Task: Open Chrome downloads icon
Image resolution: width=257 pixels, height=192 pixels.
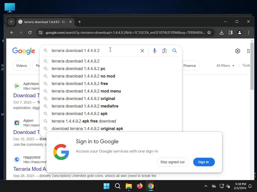Action: pos(221,32)
